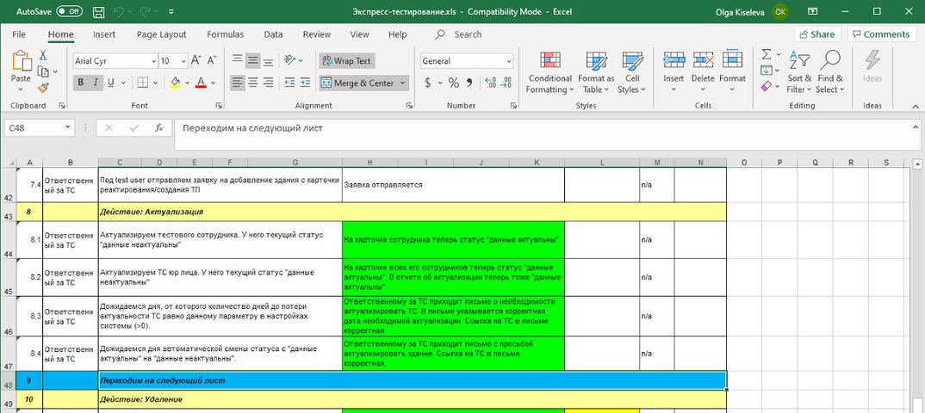Switch to the Formulas tab
This screenshot has height=413, width=925.
pos(226,34)
